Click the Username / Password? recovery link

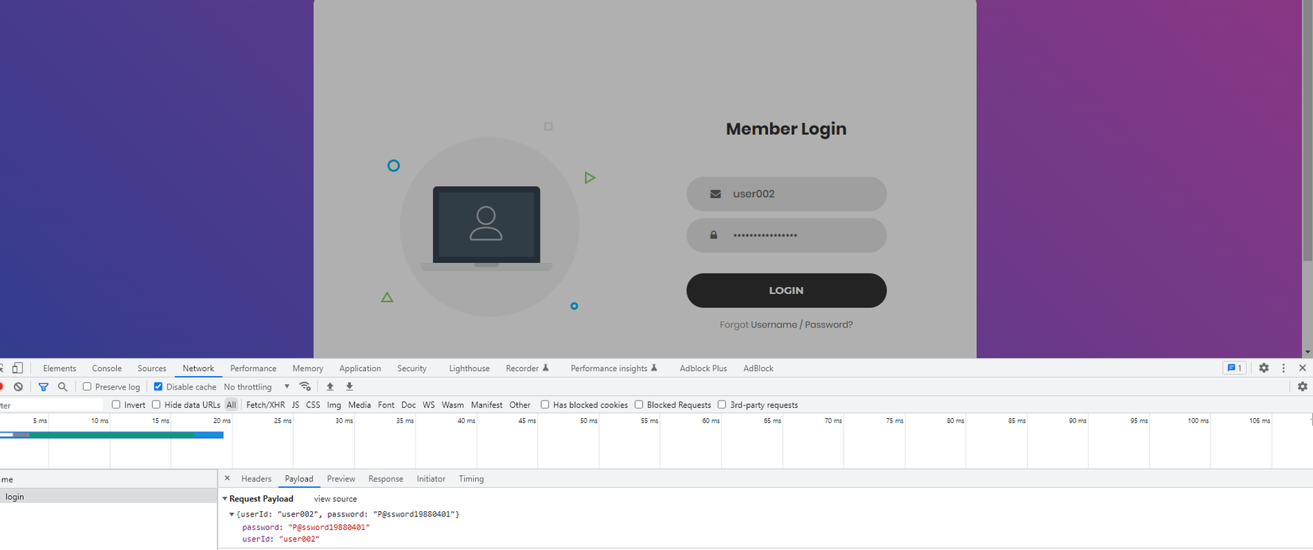click(801, 324)
